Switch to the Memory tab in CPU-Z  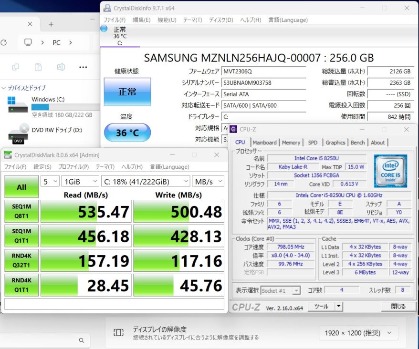291,143
